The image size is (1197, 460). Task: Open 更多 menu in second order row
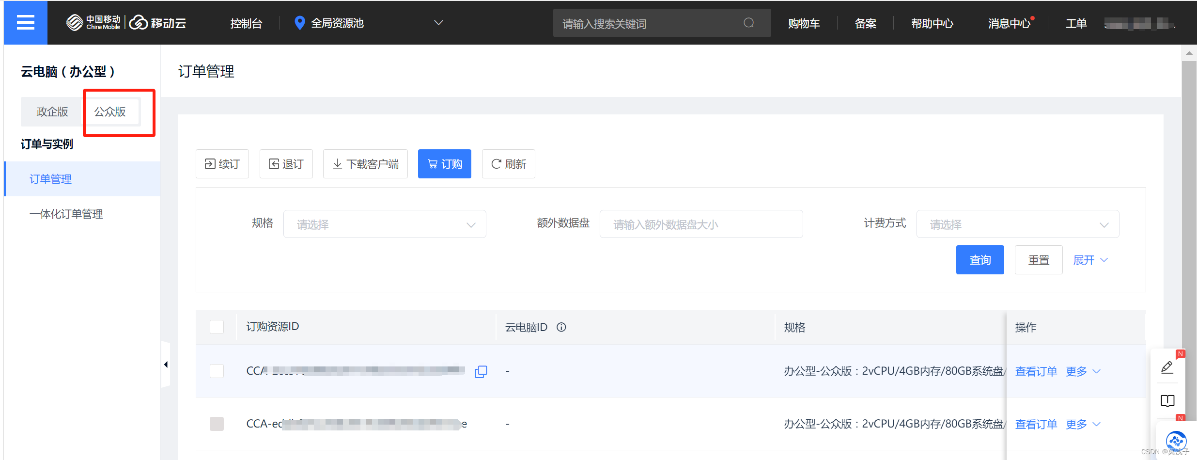(1083, 424)
